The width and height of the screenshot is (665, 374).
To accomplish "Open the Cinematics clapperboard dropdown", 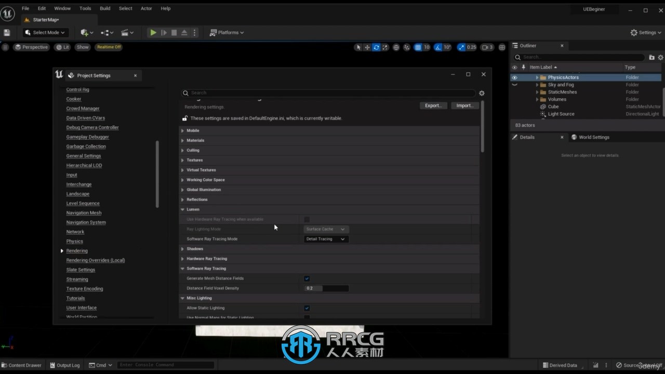I will (x=127, y=32).
